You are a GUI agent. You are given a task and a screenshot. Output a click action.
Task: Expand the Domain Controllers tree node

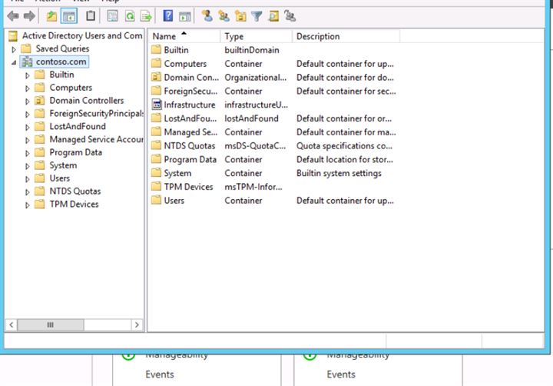(x=28, y=101)
